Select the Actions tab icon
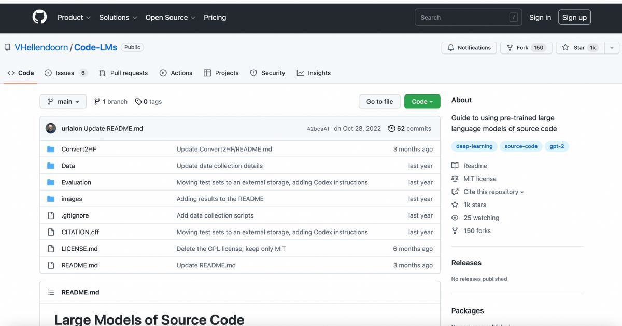This screenshot has width=622, height=326. (x=163, y=73)
